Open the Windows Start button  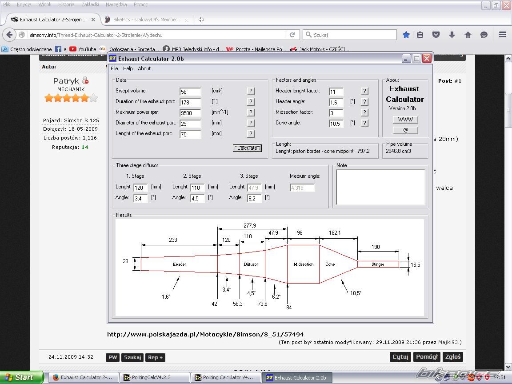click(x=22, y=377)
